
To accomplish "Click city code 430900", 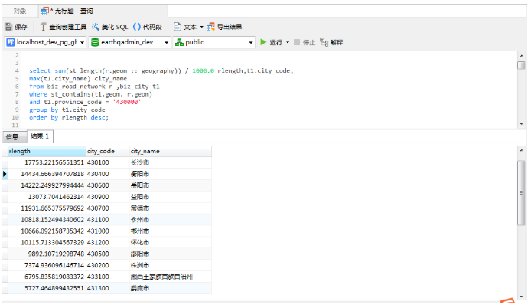I will pos(108,197).
